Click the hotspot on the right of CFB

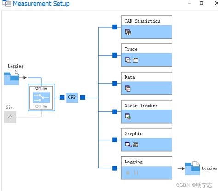click(x=83, y=98)
